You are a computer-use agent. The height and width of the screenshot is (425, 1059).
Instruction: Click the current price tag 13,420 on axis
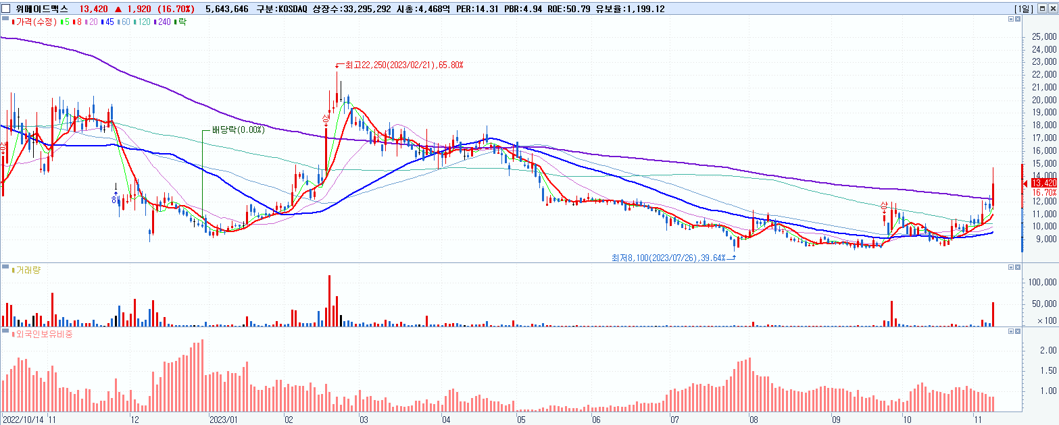[x=1044, y=183]
